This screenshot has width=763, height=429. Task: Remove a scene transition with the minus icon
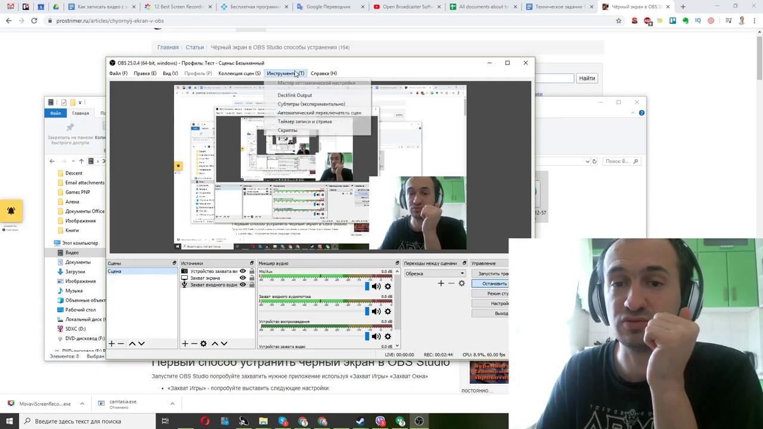pos(451,284)
